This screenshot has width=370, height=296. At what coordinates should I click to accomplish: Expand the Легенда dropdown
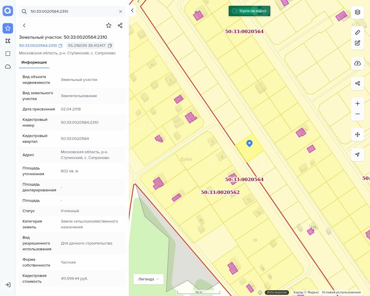tap(148, 279)
